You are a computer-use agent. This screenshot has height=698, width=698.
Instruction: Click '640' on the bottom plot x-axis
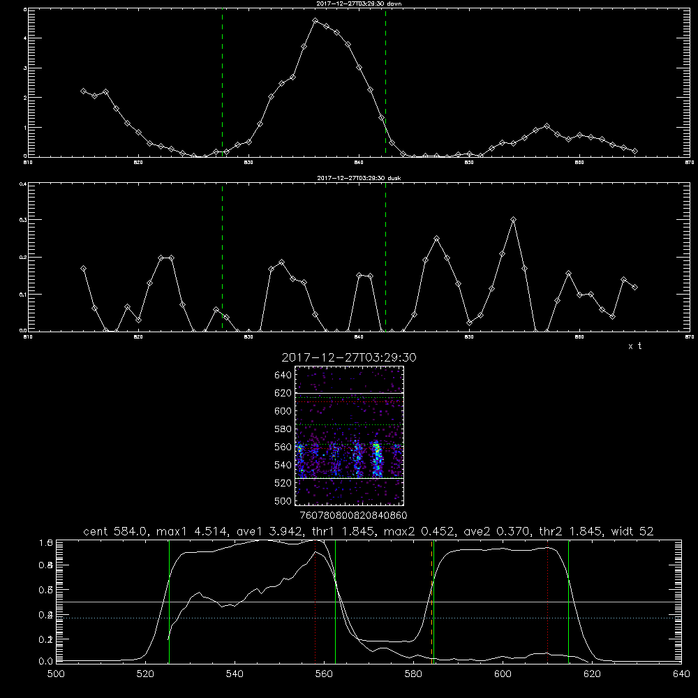681,674
